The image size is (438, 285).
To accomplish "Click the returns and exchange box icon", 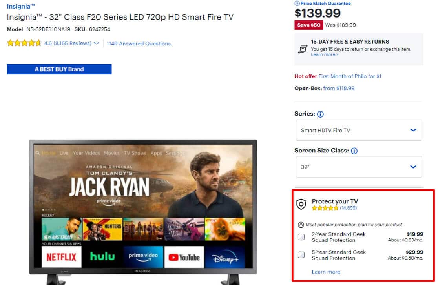I will 302,49.
